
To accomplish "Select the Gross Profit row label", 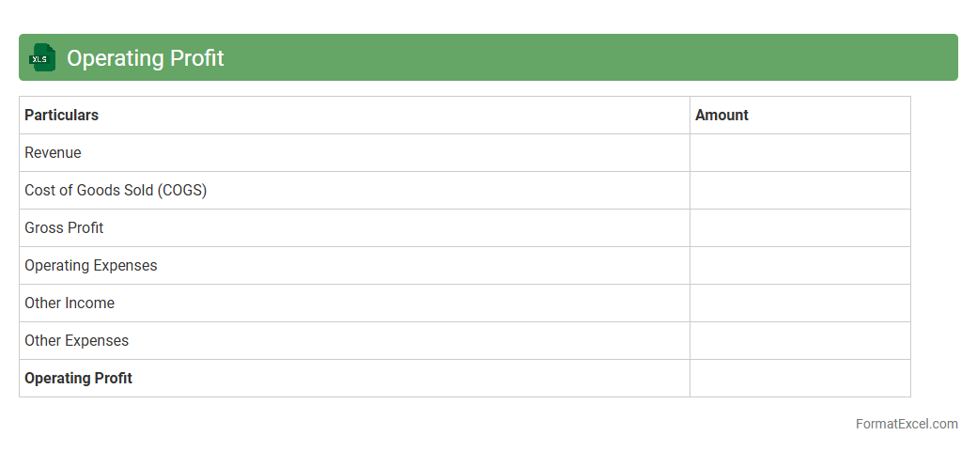I will pos(64,227).
